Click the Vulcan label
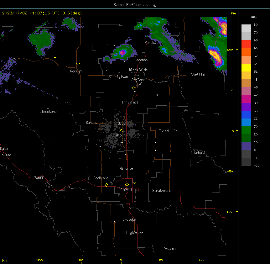Image resolution: width=270 pixels, height=264 pixels. click(170, 248)
